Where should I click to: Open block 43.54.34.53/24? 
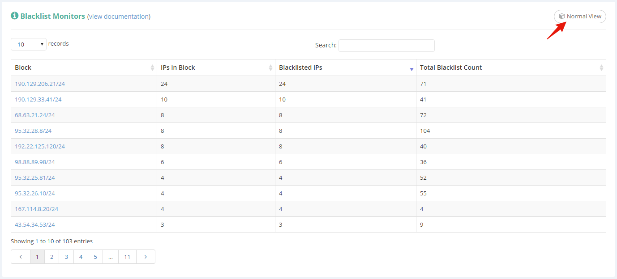[35, 224]
